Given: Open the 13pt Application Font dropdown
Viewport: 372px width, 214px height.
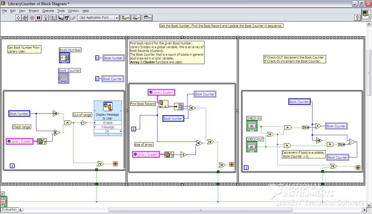Looking at the screenshot, I should click(98, 18).
